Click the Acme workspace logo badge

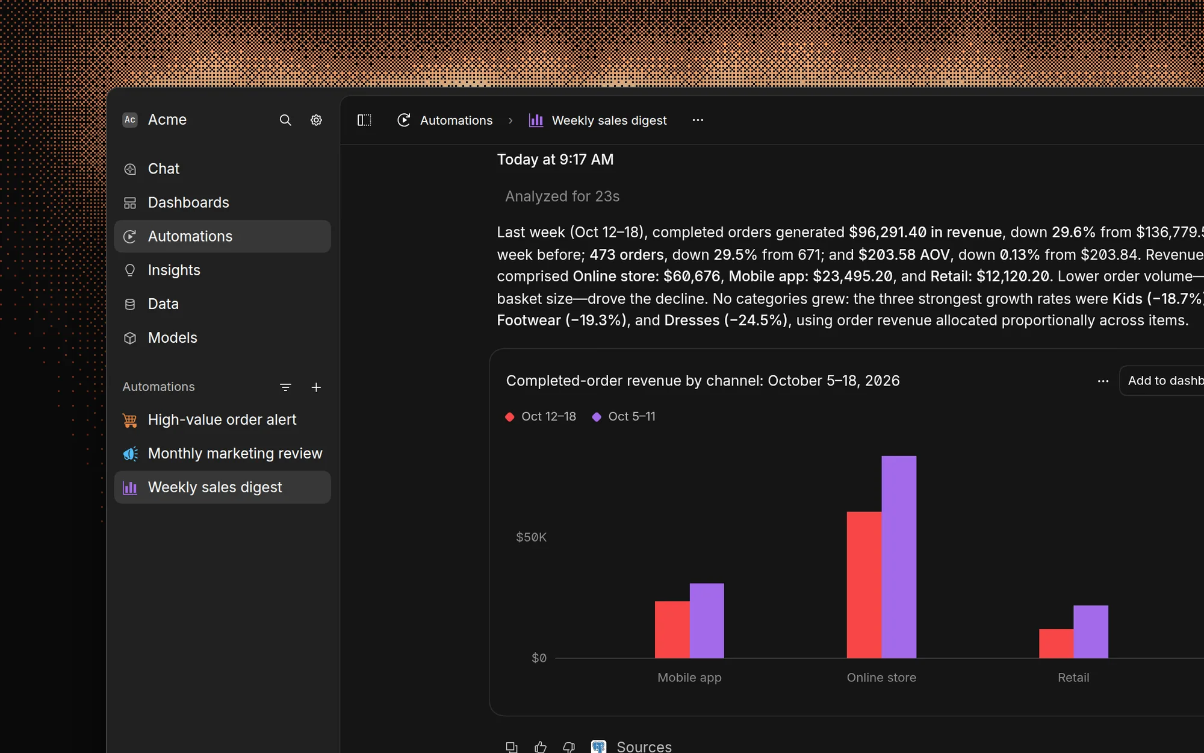130,120
